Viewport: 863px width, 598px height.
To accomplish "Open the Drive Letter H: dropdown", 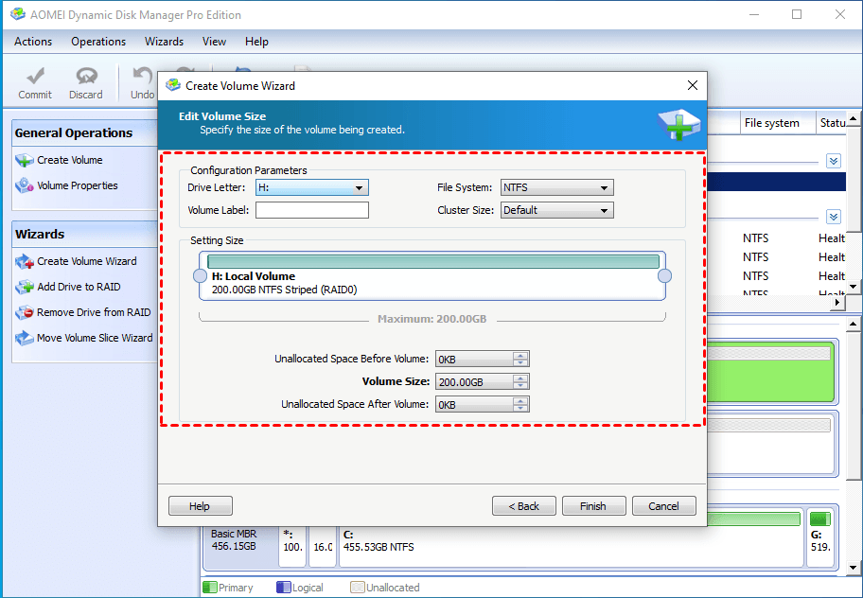I will [x=312, y=187].
